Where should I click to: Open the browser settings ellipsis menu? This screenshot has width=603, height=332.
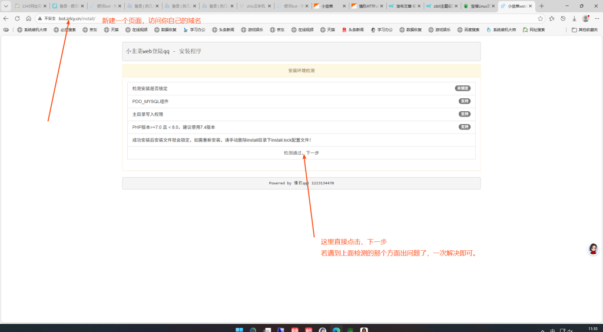[x=596, y=18]
